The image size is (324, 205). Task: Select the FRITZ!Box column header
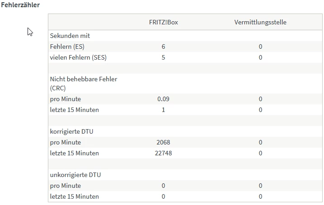[x=163, y=22]
